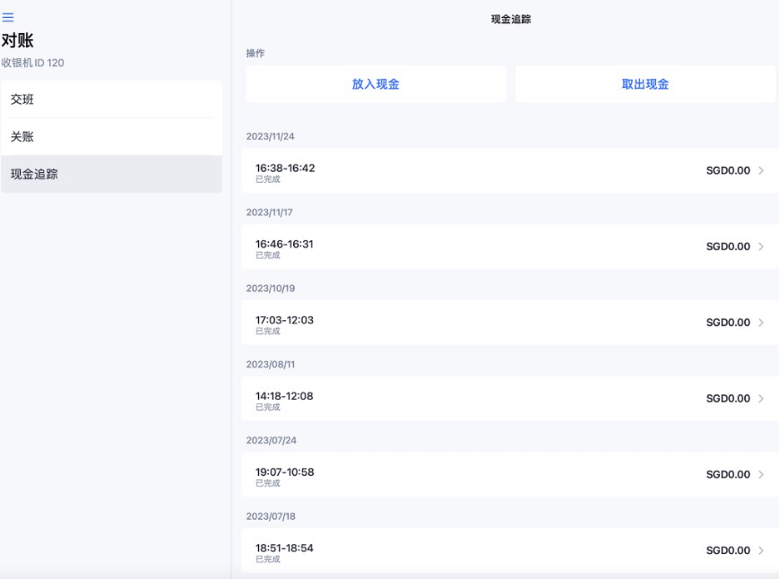The image size is (779, 579).
Task: Expand chevron on the 16:38-16:42 record
Action: click(761, 170)
